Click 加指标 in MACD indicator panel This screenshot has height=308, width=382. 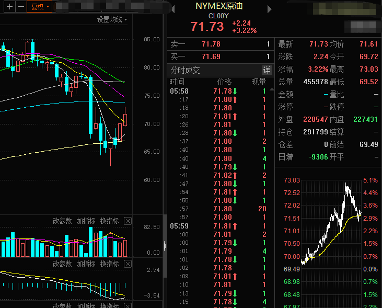click(86, 264)
